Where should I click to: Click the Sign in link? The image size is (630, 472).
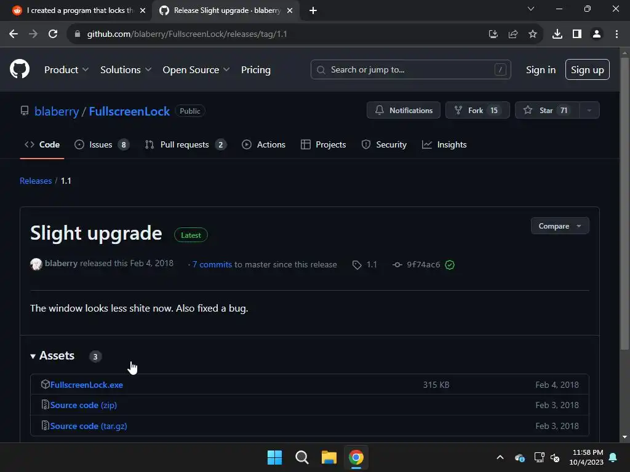click(541, 70)
